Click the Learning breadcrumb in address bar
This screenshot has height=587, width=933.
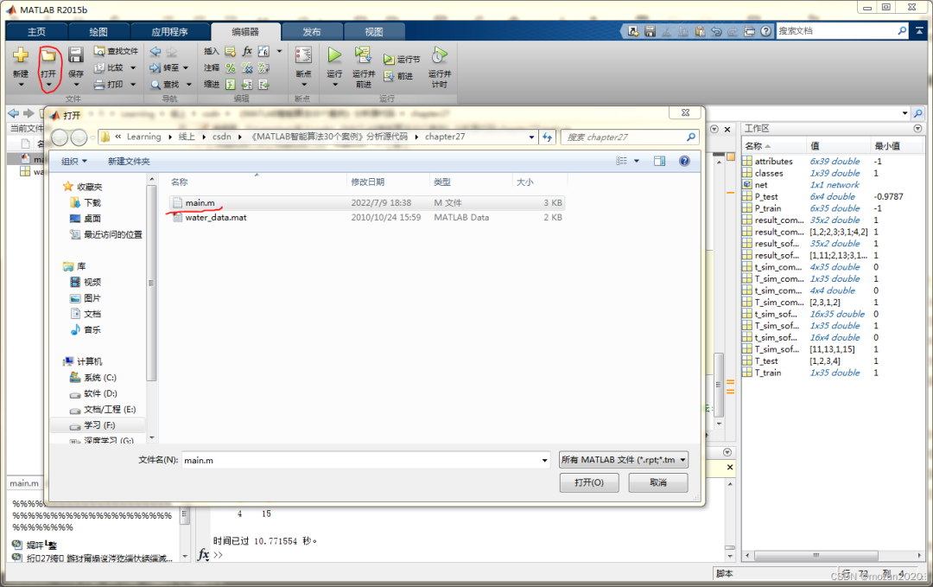pyautogui.click(x=143, y=137)
